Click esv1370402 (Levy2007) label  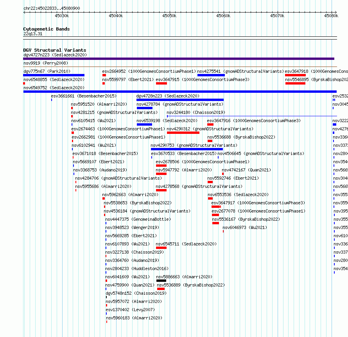tap(130, 310)
